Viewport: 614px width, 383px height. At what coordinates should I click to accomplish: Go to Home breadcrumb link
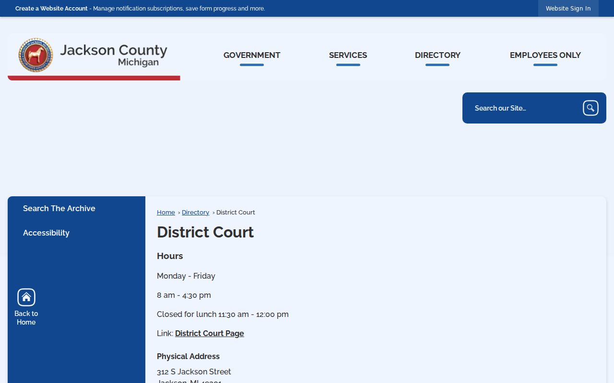[x=166, y=212]
